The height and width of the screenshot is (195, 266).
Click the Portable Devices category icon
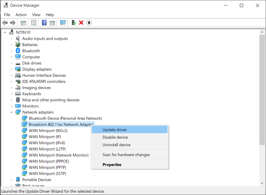(18, 179)
